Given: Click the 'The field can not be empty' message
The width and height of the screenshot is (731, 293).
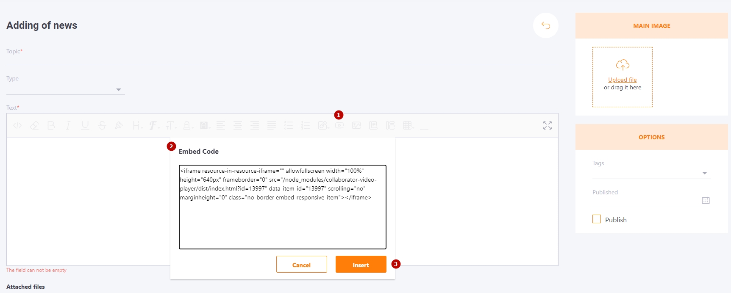Looking at the screenshot, I should (x=36, y=270).
